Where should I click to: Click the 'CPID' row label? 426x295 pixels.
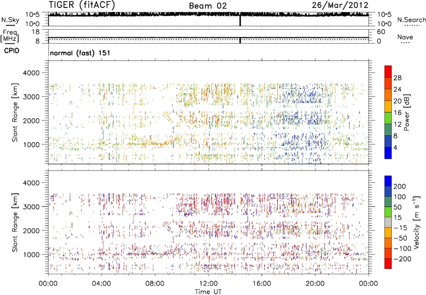pyautogui.click(x=12, y=51)
